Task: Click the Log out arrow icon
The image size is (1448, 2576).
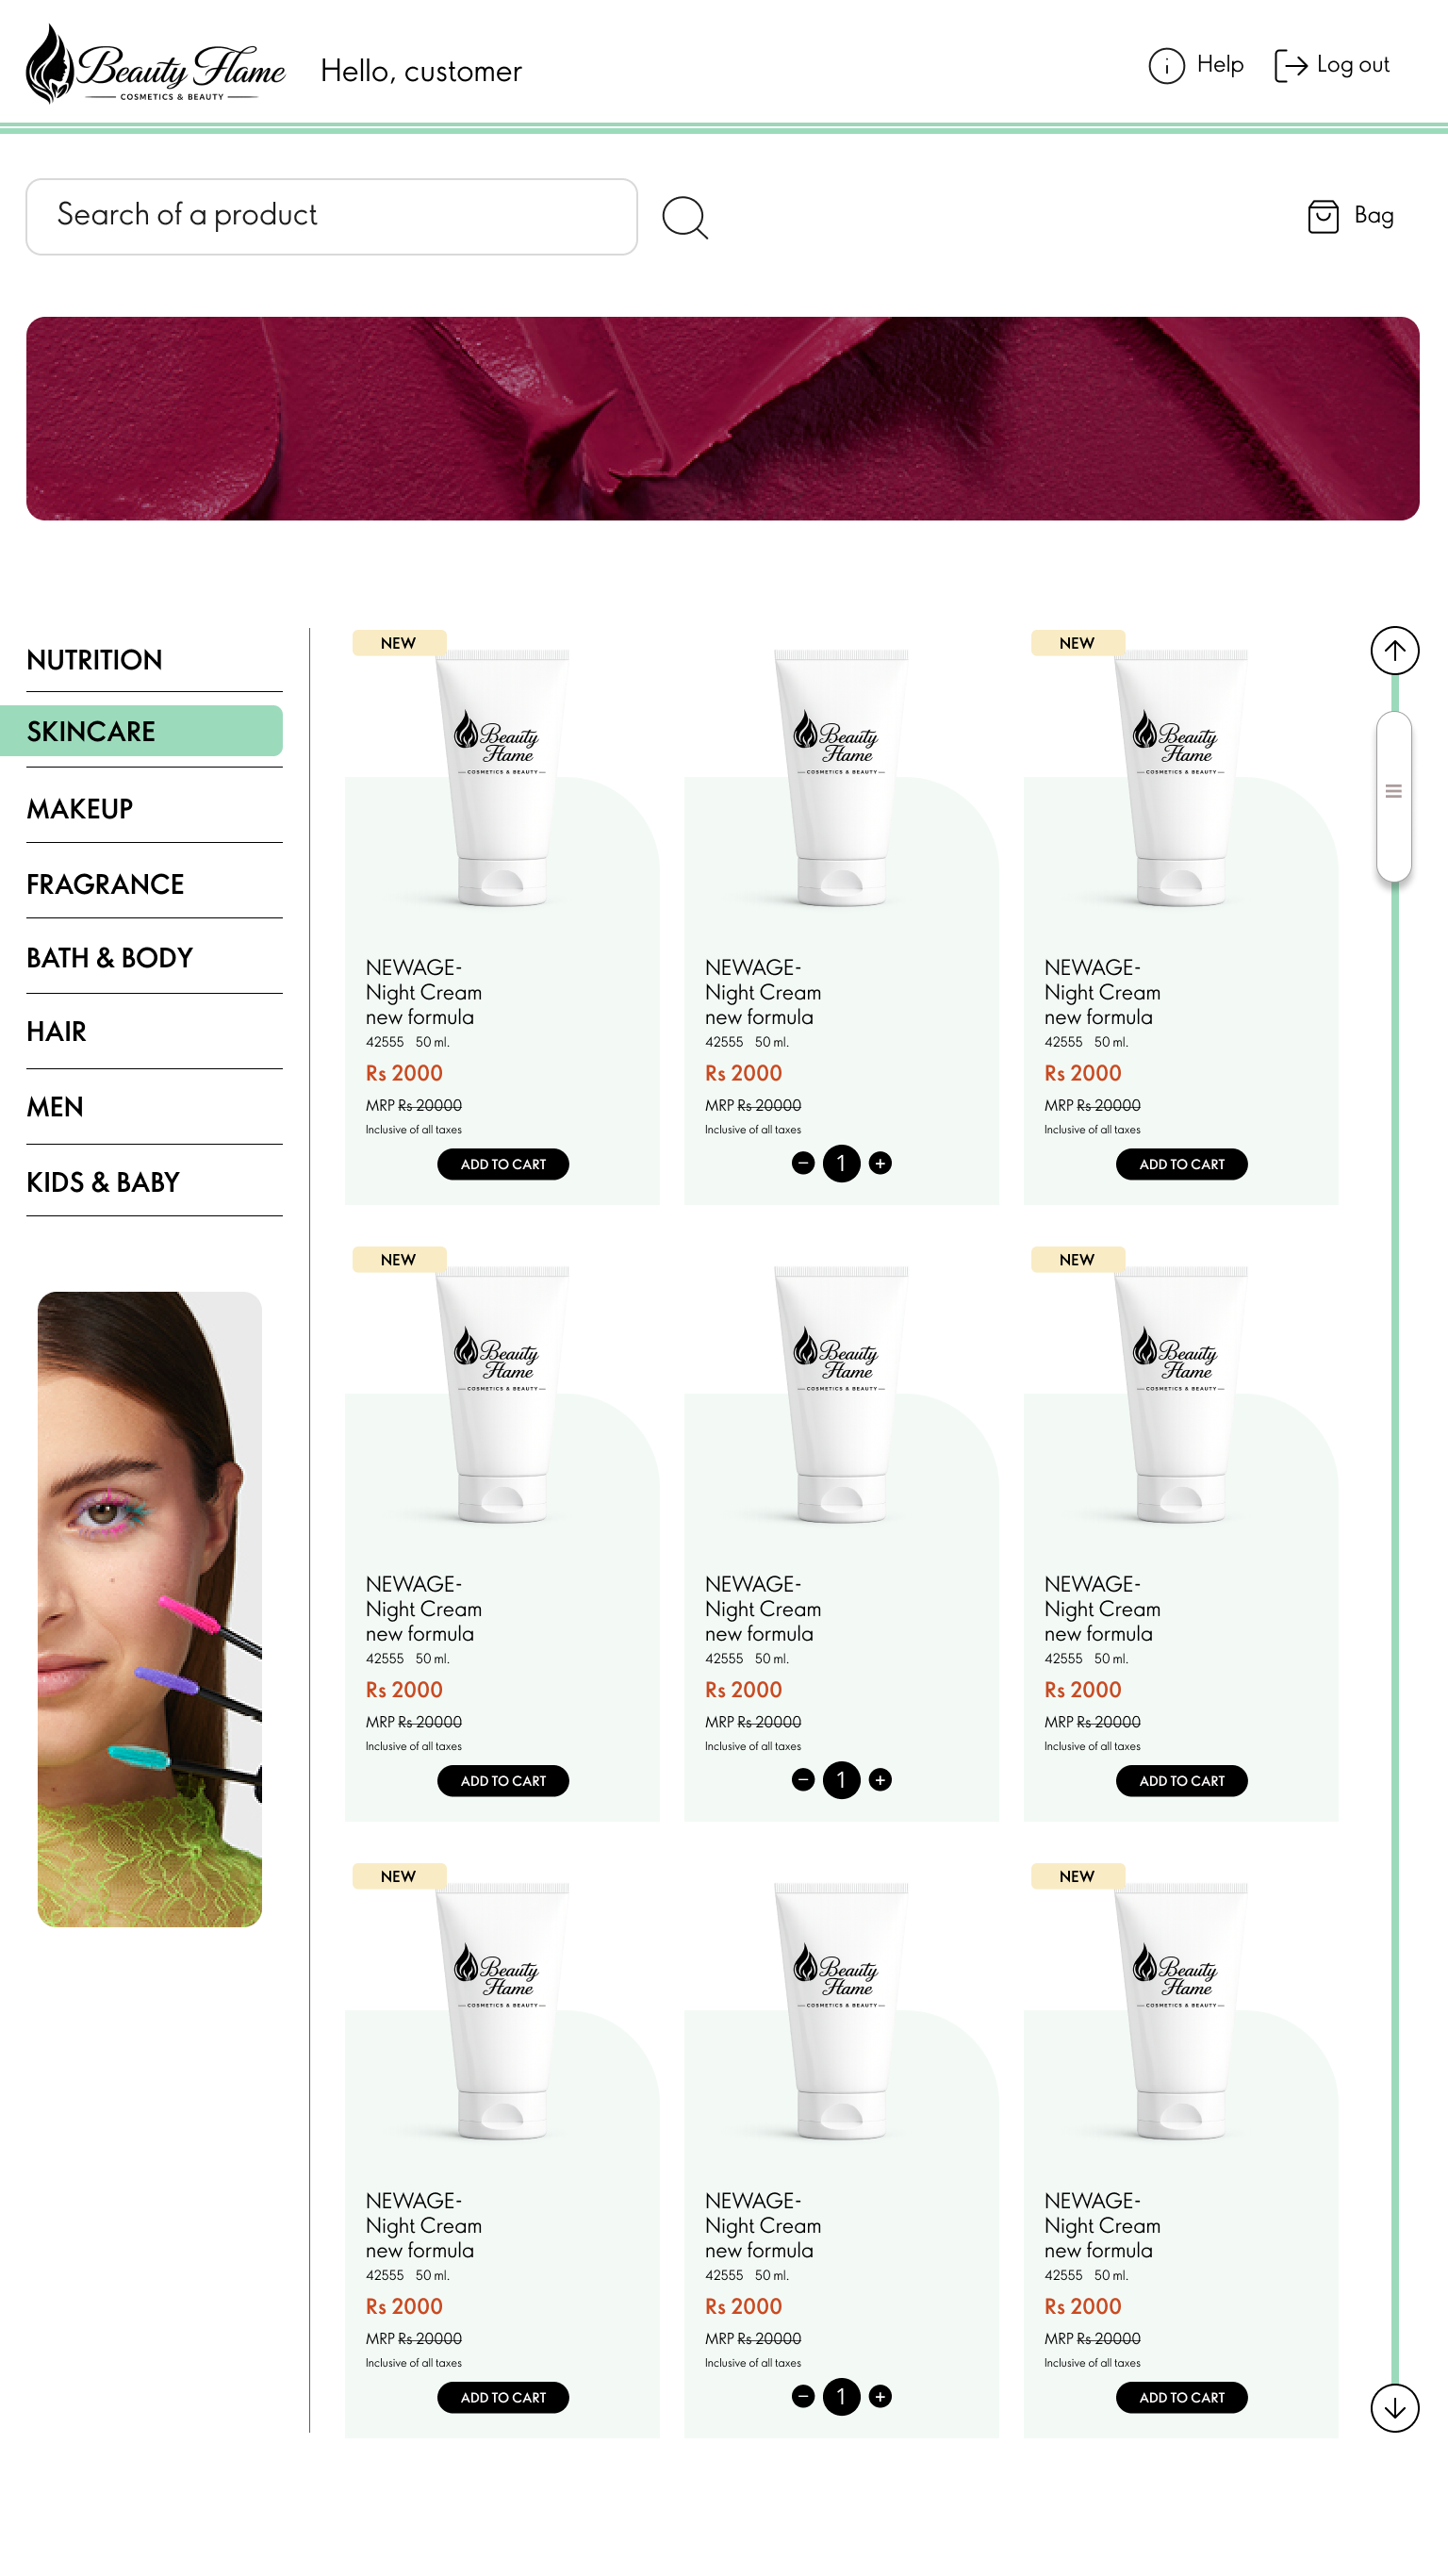Action: click(x=1290, y=66)
